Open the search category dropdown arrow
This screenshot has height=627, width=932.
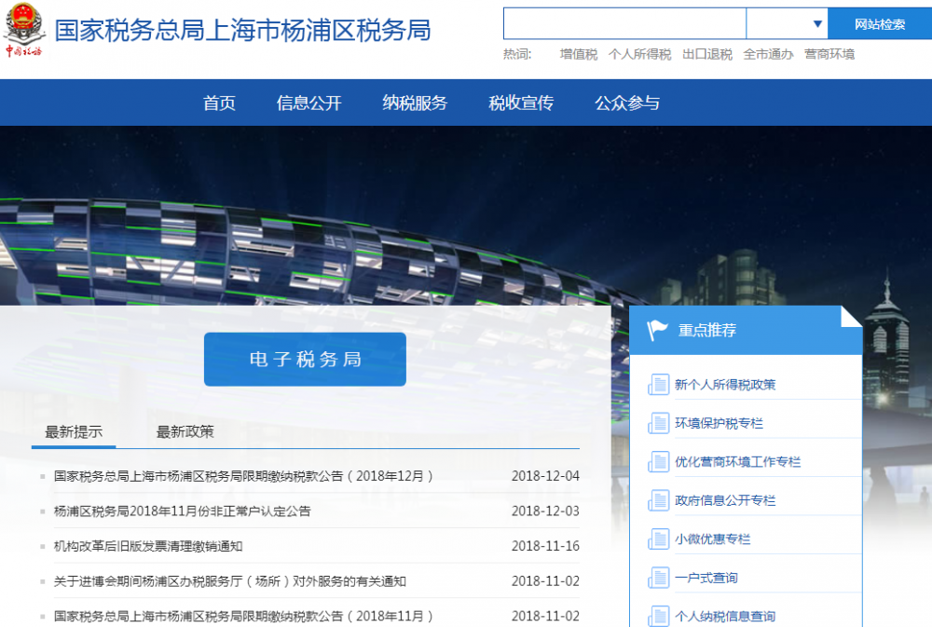point(818,22)
